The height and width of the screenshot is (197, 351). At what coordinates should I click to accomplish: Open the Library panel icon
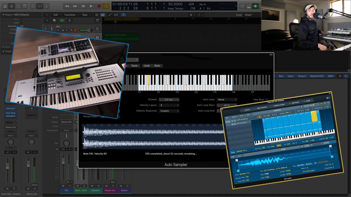click(5, 6)
